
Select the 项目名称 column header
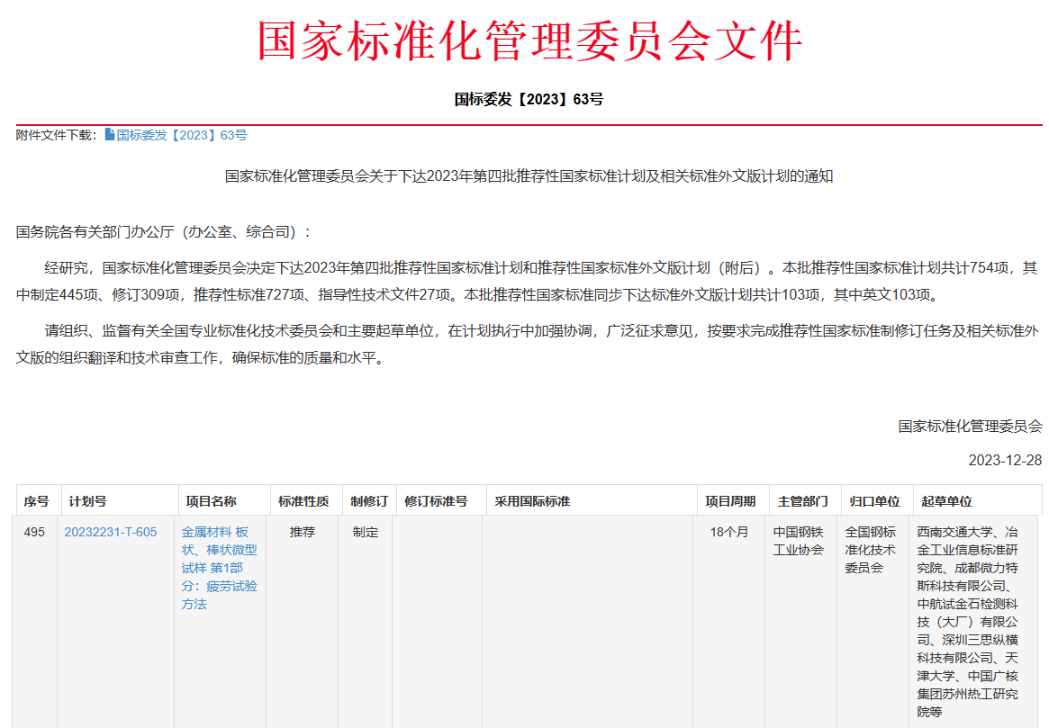coord(211,501)
